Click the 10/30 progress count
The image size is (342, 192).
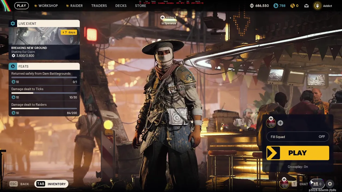[x=73, y=97]
